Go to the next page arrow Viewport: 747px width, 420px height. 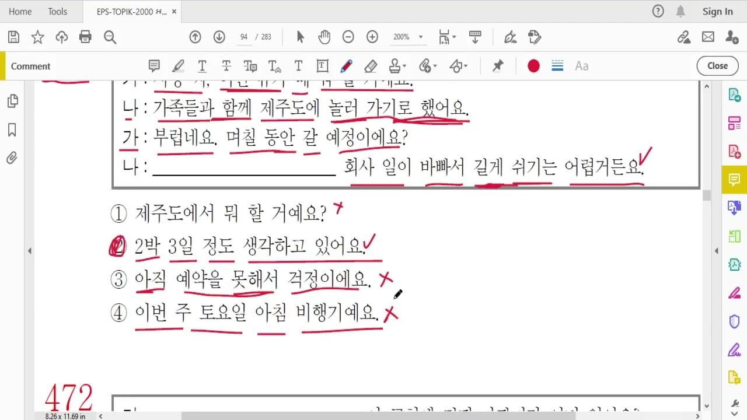[x=219, y=37]
